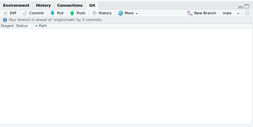Click the Commit button
This screenshot has width=253, height=127.
coord(33,13)
